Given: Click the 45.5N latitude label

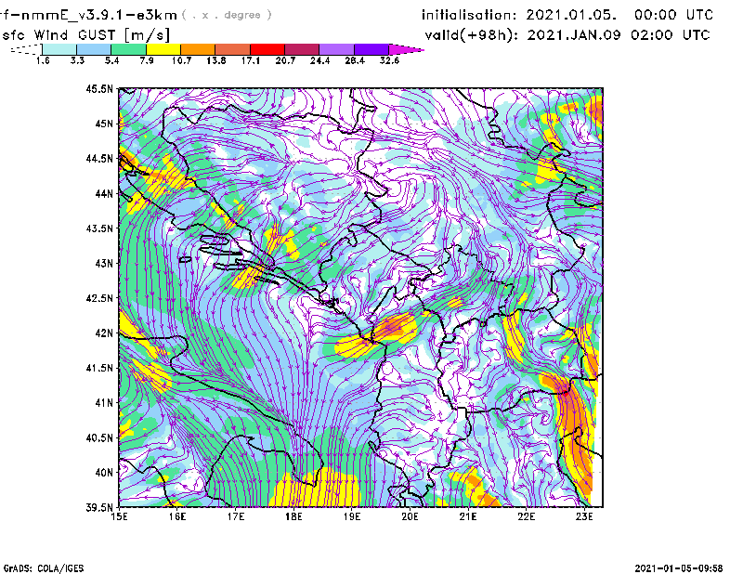Looking at the screenshot, I should [x=99, y=88].
